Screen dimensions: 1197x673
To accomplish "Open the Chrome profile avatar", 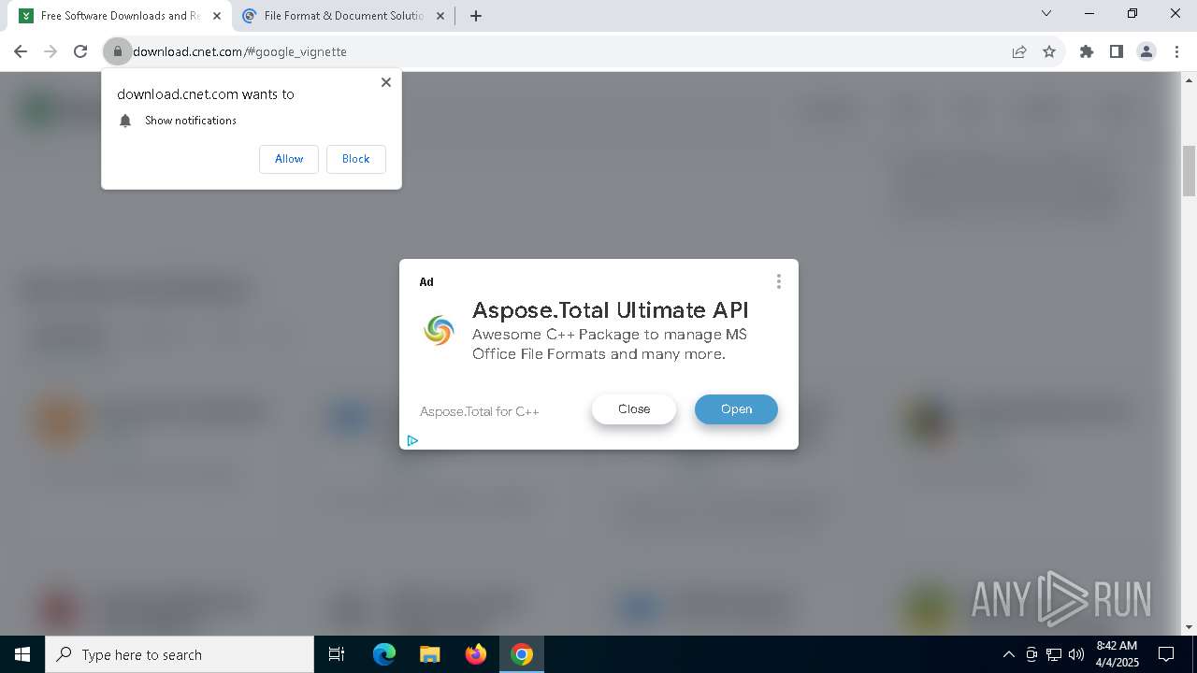I will click(x=1147, y=51).
